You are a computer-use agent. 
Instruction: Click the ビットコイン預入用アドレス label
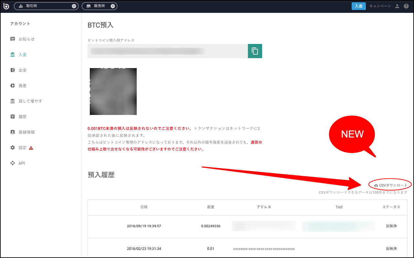111,40
